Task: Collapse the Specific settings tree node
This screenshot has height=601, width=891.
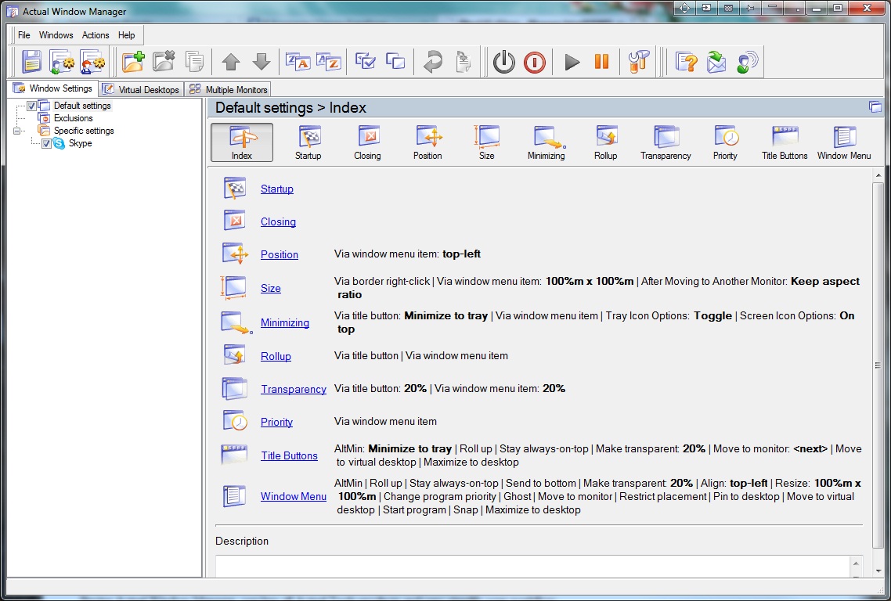Action: pos(17,131)
